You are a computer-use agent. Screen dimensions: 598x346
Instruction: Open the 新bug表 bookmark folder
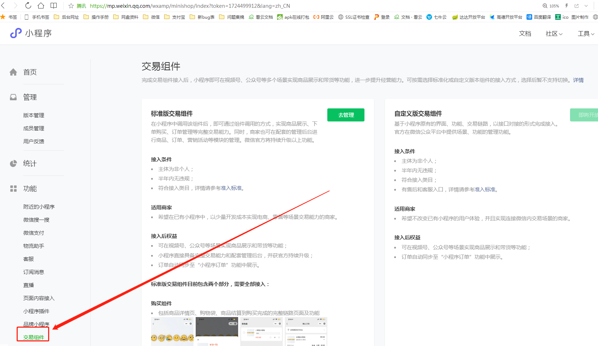click(x=202, y=17)
